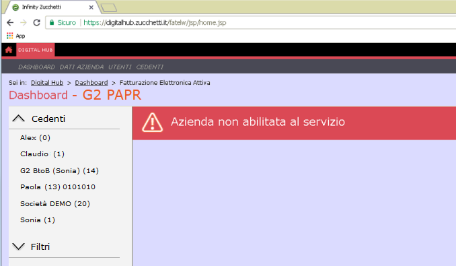Click the warning triangle alert icon
This screenshot has width=456, height=266.
point(152,123)
